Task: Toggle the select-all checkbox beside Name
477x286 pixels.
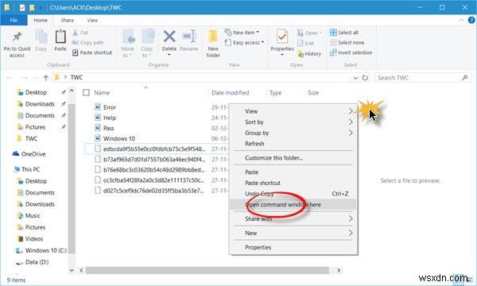Action: pyautogui.click(x=86, y=92)
